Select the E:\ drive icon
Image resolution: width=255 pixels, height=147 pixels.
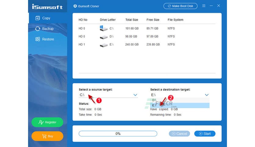[104, 45]
